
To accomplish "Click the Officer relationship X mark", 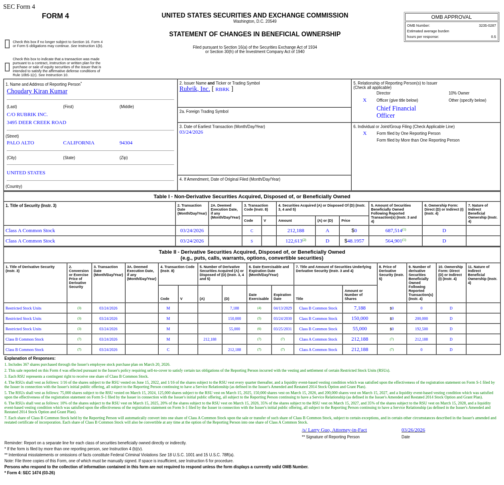I will point(364,100).
